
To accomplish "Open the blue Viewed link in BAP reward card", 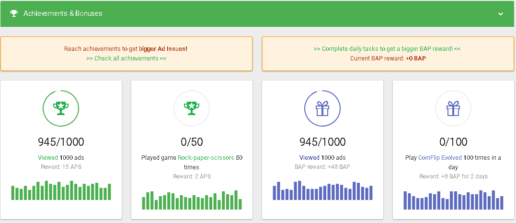I will (310, 157).
